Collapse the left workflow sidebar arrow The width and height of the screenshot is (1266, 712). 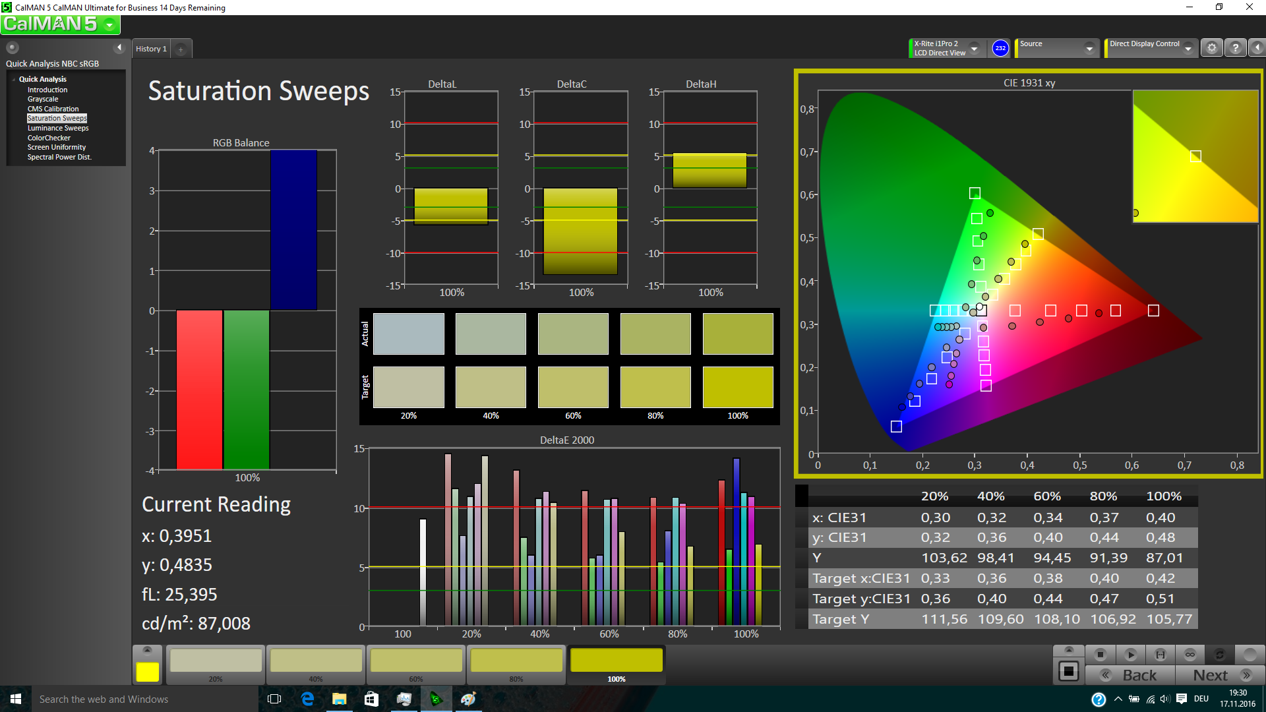119,47
